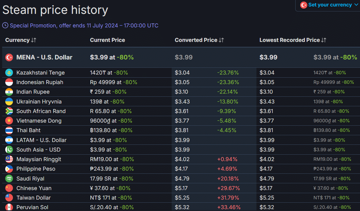The image size is (360, 211).
Task: Click the Malaysia flag icon
Action: pyautogui.click(x=9, y=159)
